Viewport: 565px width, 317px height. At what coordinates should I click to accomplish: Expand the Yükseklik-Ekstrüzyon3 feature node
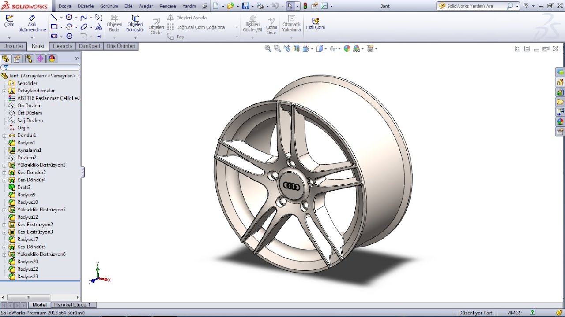point(4,166)
